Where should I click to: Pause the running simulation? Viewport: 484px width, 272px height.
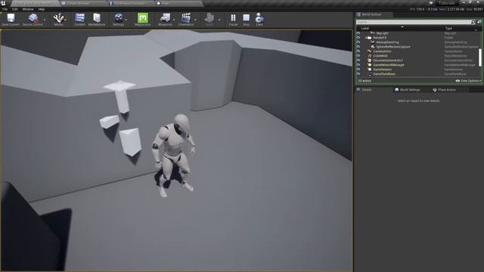pos(234,18)
